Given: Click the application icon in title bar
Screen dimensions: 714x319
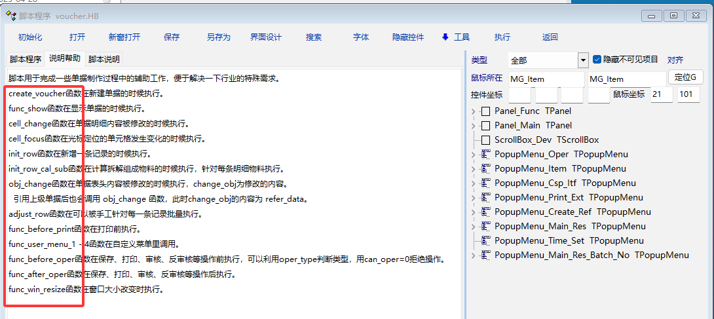Looking at the screenshot, I should (x=10, y=15).
